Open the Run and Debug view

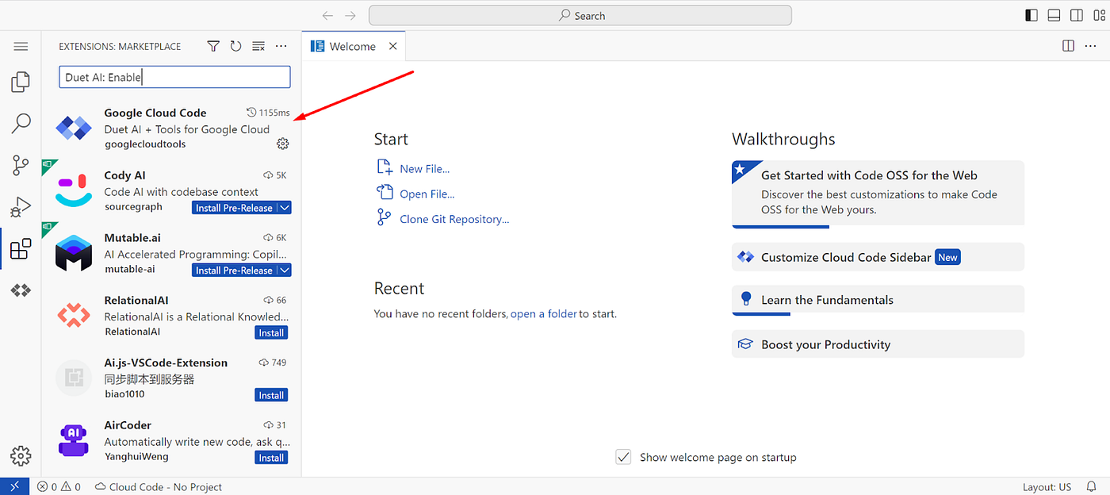coord(21,207)
